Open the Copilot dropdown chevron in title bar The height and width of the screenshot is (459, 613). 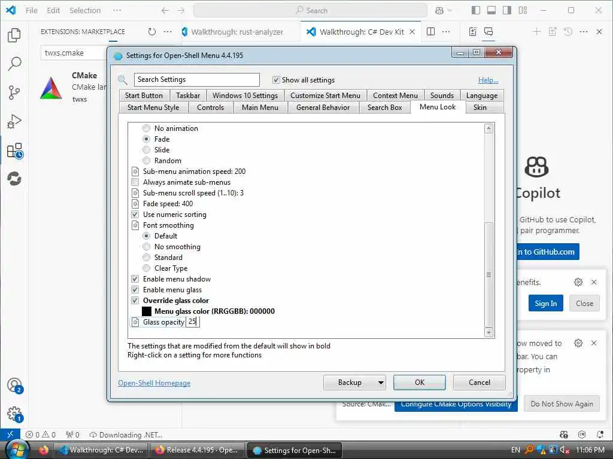click(450, 11)
